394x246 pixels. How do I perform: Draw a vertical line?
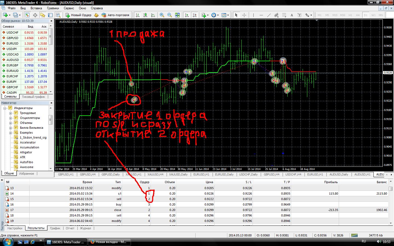pyautogui.click(x=254, y=15)
